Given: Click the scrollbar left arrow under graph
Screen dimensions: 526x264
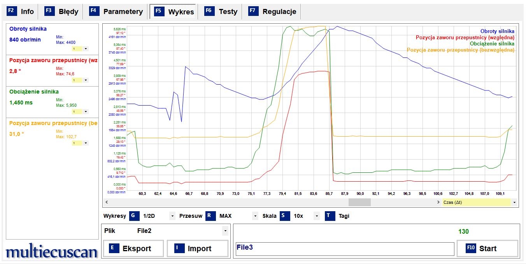Looking at the screenshot, I should (106, 202).
